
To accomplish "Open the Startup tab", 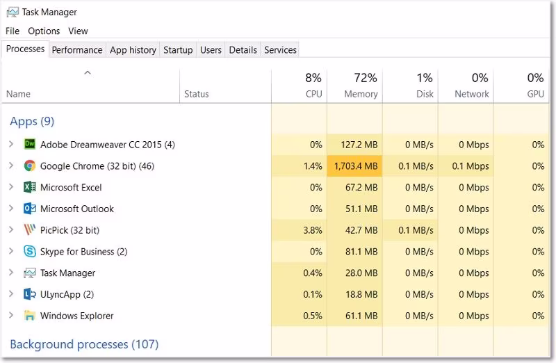I will point(178,50).
